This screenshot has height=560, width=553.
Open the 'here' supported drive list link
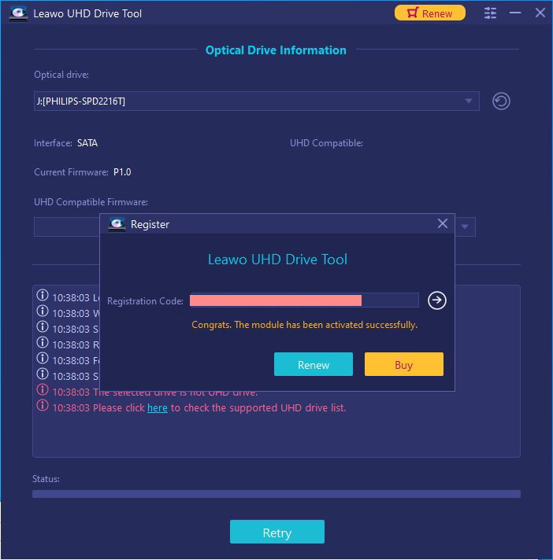point(158,408)
